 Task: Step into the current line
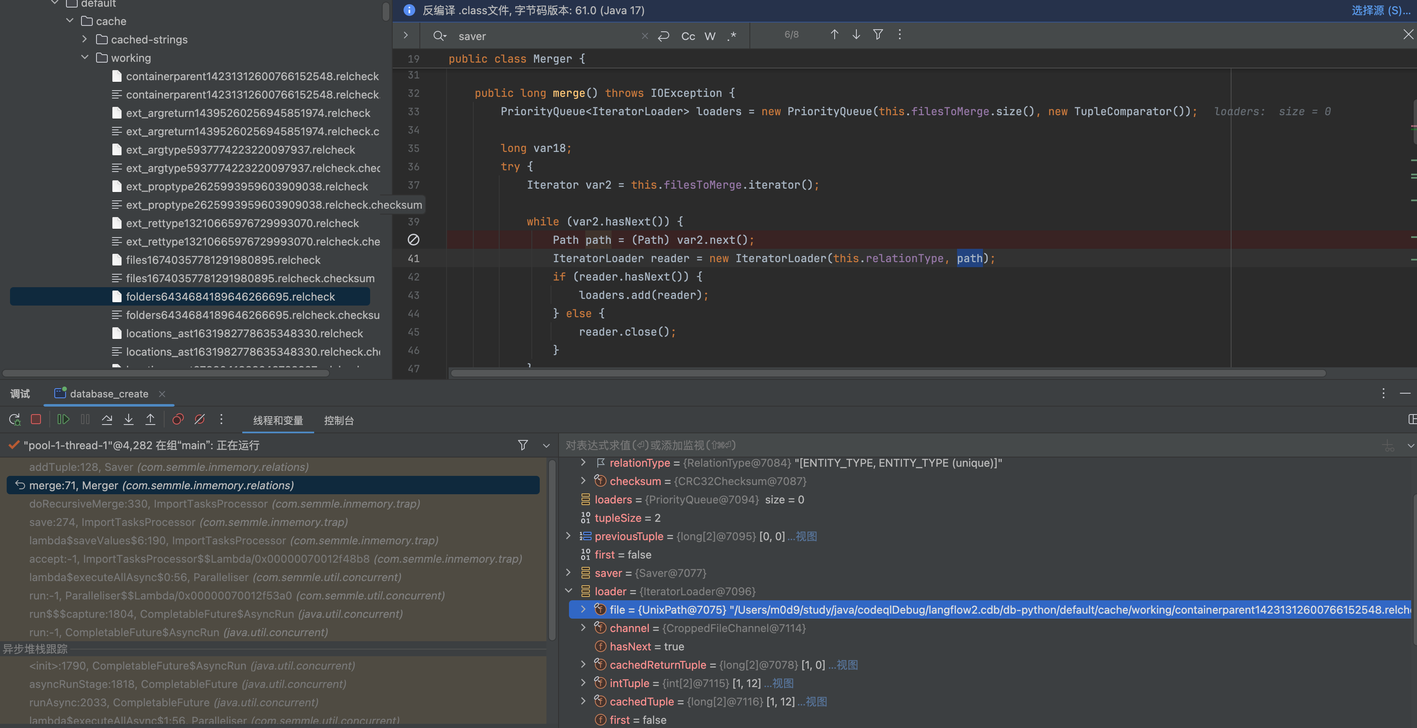tap(129, 420)
